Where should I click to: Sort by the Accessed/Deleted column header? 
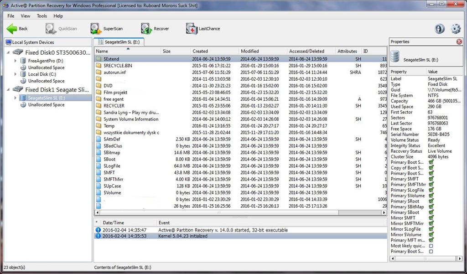[311, 51]
